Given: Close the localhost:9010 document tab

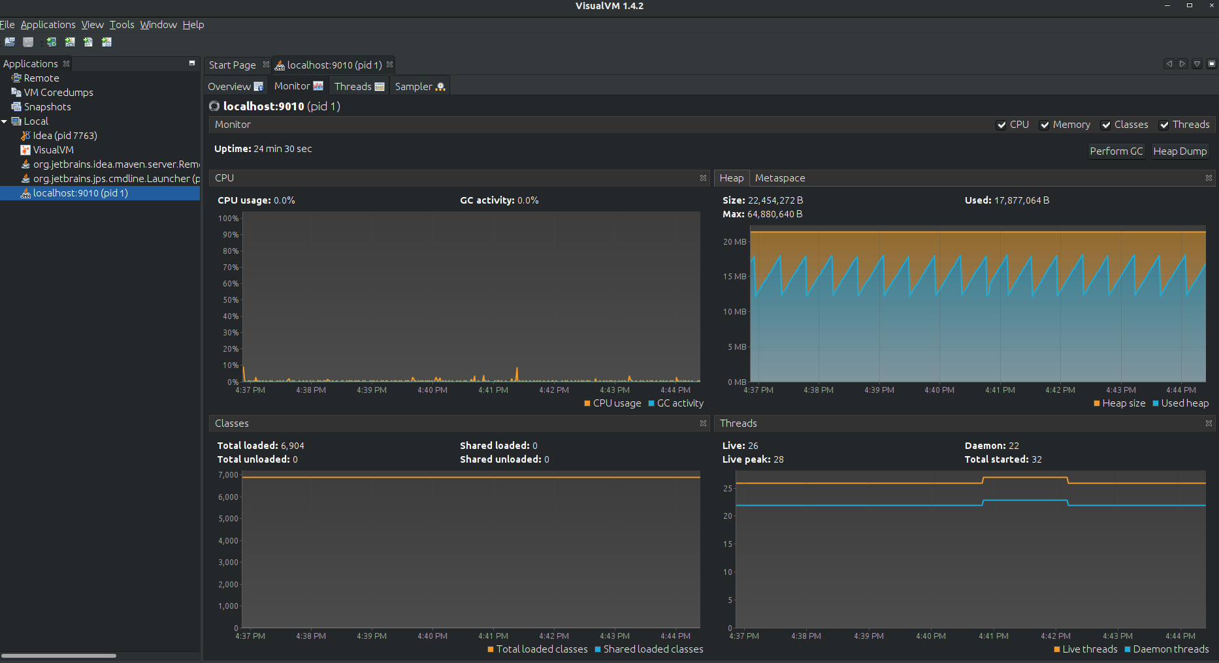Looking at the screenshot, I should pyautogui.click(x=389, y=65).
